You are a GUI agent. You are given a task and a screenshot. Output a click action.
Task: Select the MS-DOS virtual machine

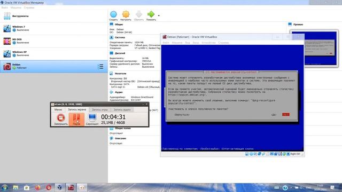point(54,41)
